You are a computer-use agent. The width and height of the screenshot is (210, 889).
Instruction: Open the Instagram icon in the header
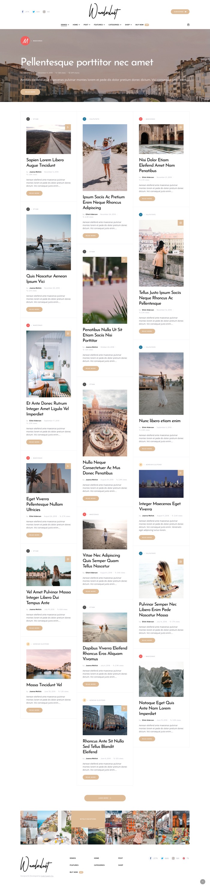coord(44,12)
